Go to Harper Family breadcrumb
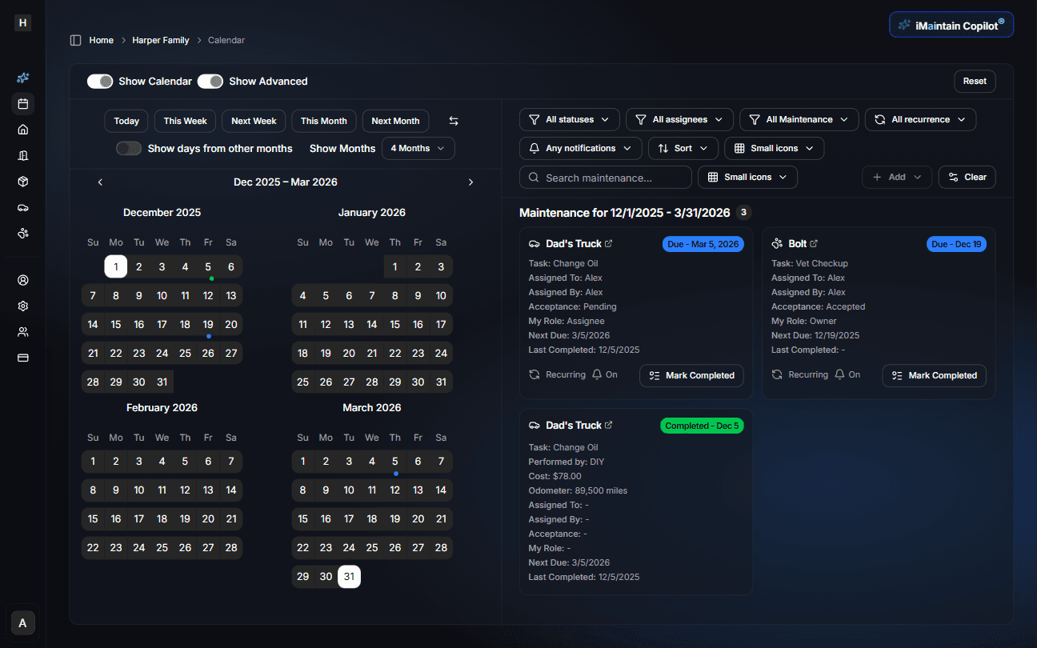Screen dimensions: 1037x648 point(161,40)
